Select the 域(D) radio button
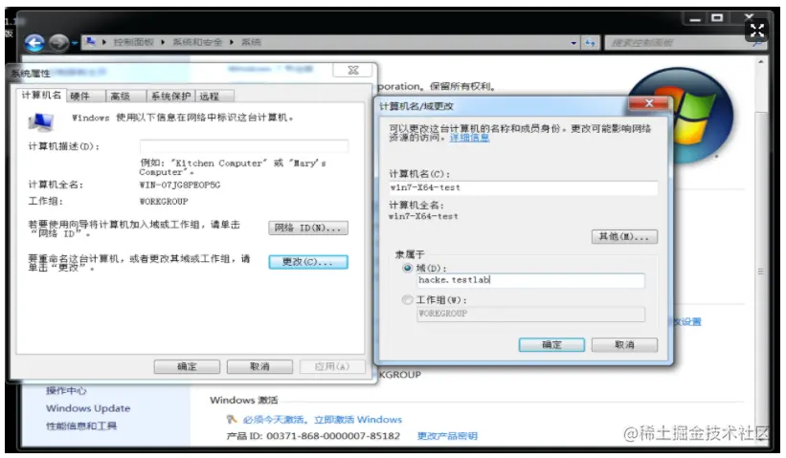786x458 pixels. (x=408, y=269)
